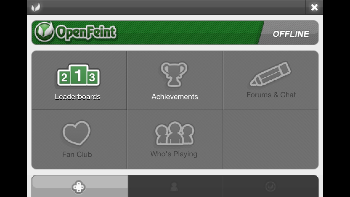Click the Leaderboards text label
The height and width of the screenshot is (197, 350).
(78, 97)
